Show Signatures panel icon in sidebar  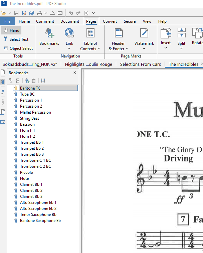3,122
